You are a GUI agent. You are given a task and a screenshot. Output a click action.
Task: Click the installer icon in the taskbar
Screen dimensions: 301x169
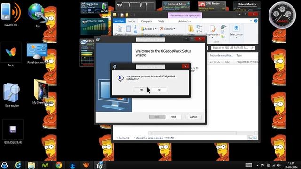pyautogui.click(x=100, y=165)
